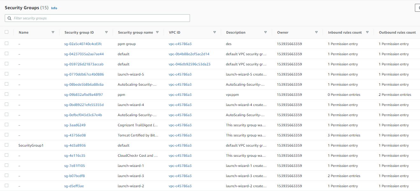Open the Security group ID filter dropdown
Screen dimensions: 420x191
(107, 32)
